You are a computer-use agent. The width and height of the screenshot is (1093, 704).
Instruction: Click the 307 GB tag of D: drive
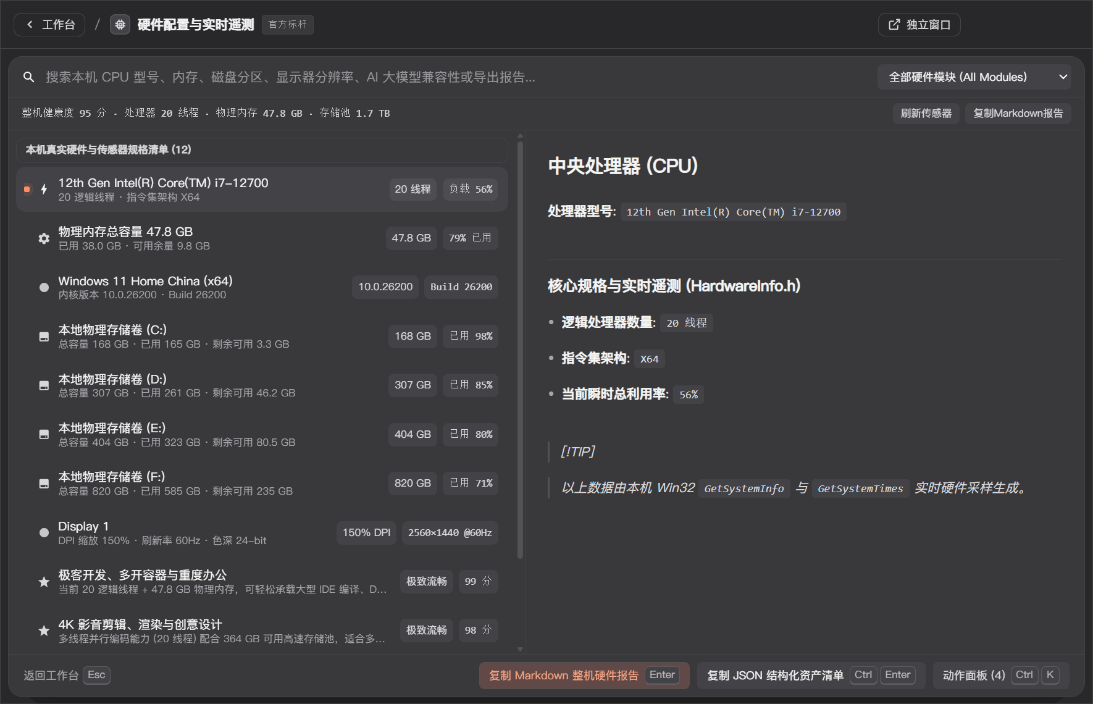[x=412, y=385]
